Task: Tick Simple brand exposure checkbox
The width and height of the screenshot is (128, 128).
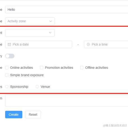Action: 7,75
